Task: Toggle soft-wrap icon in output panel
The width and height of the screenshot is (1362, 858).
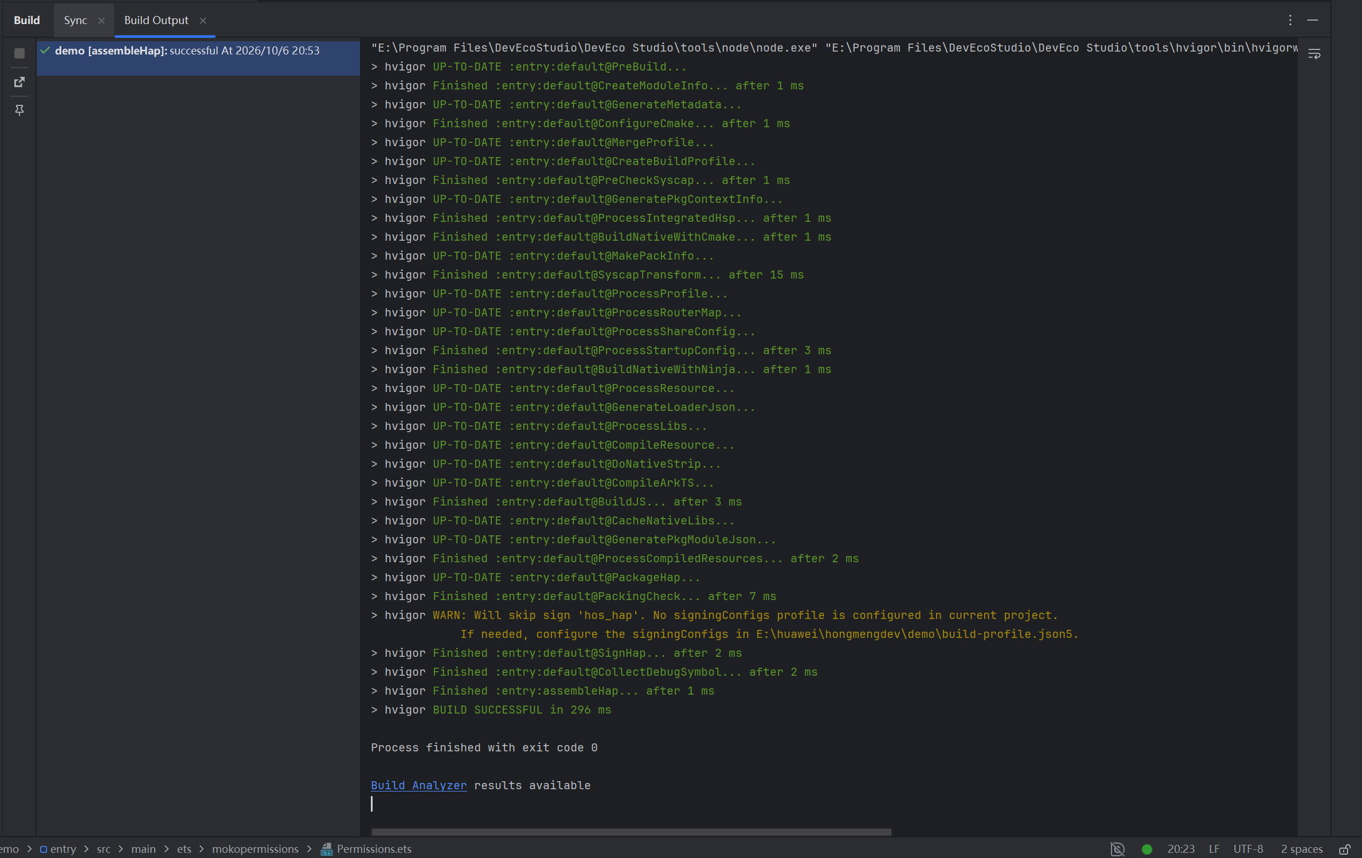Action: point(1314,54)
